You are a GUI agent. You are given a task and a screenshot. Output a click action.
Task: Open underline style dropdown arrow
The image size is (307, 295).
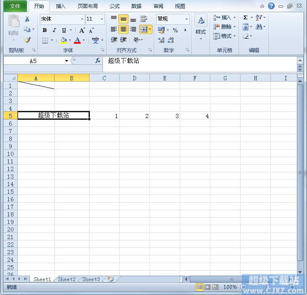pos(71,30)
